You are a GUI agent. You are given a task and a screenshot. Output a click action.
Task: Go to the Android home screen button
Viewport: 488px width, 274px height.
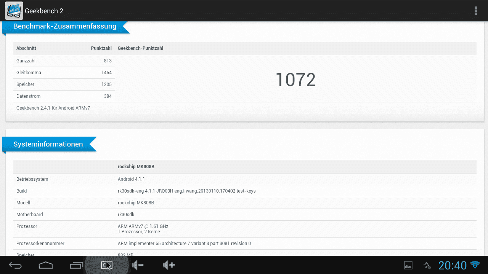pyautogui.click(x=46, y=265)
